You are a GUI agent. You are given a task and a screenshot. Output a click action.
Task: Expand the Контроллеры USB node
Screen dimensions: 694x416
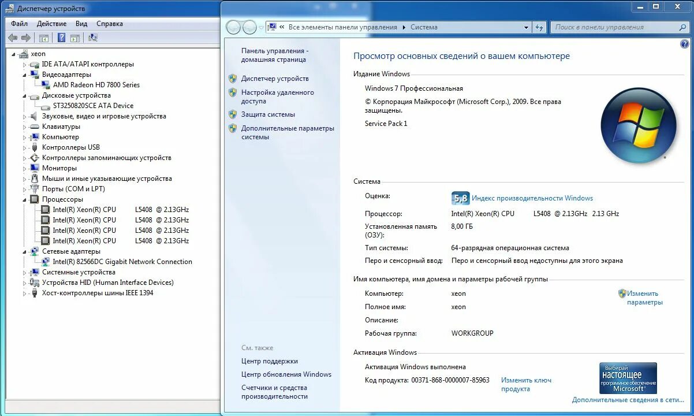25,147
